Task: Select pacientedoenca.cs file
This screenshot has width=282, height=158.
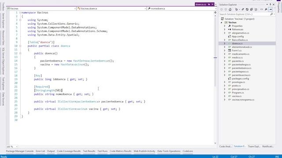Action: click(241, 68)
